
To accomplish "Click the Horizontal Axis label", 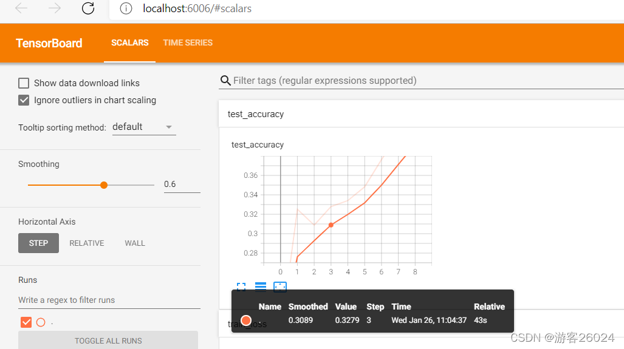I will click(x=47, y=222).
